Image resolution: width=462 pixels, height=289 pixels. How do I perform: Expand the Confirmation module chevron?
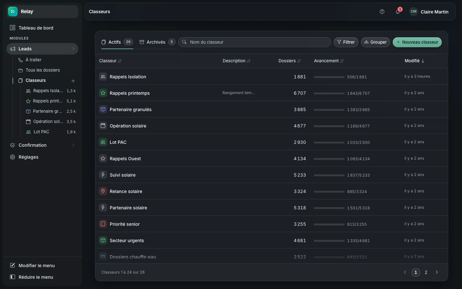tap(73, 145)
